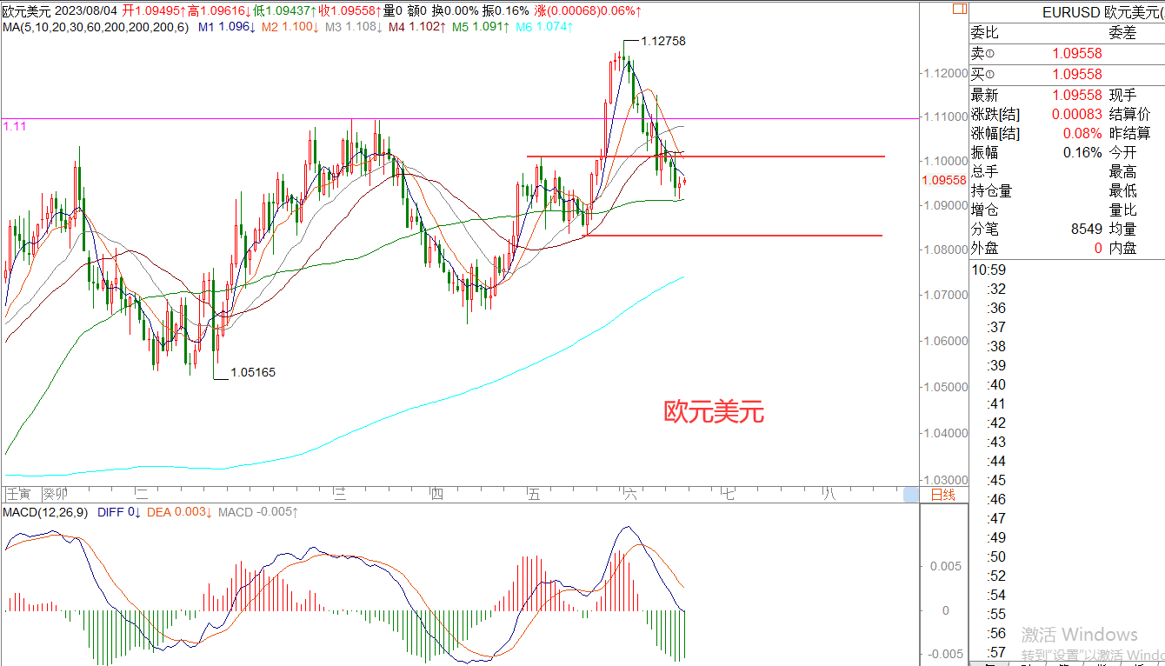Click the M1 1.096 moving average value
The image size is (1165, 666).
pos(227,27)
